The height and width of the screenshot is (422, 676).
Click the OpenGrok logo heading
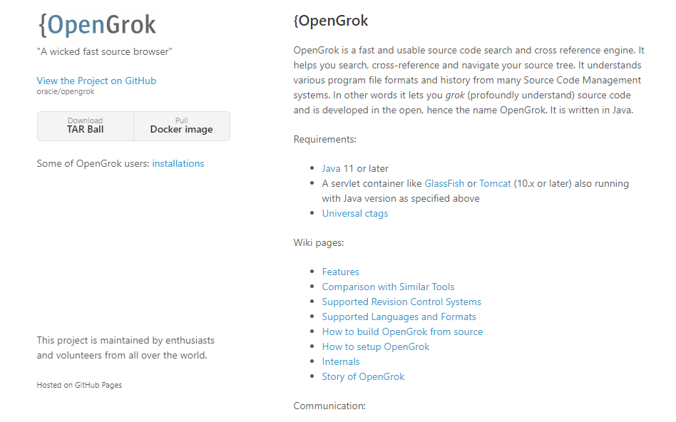97,25
